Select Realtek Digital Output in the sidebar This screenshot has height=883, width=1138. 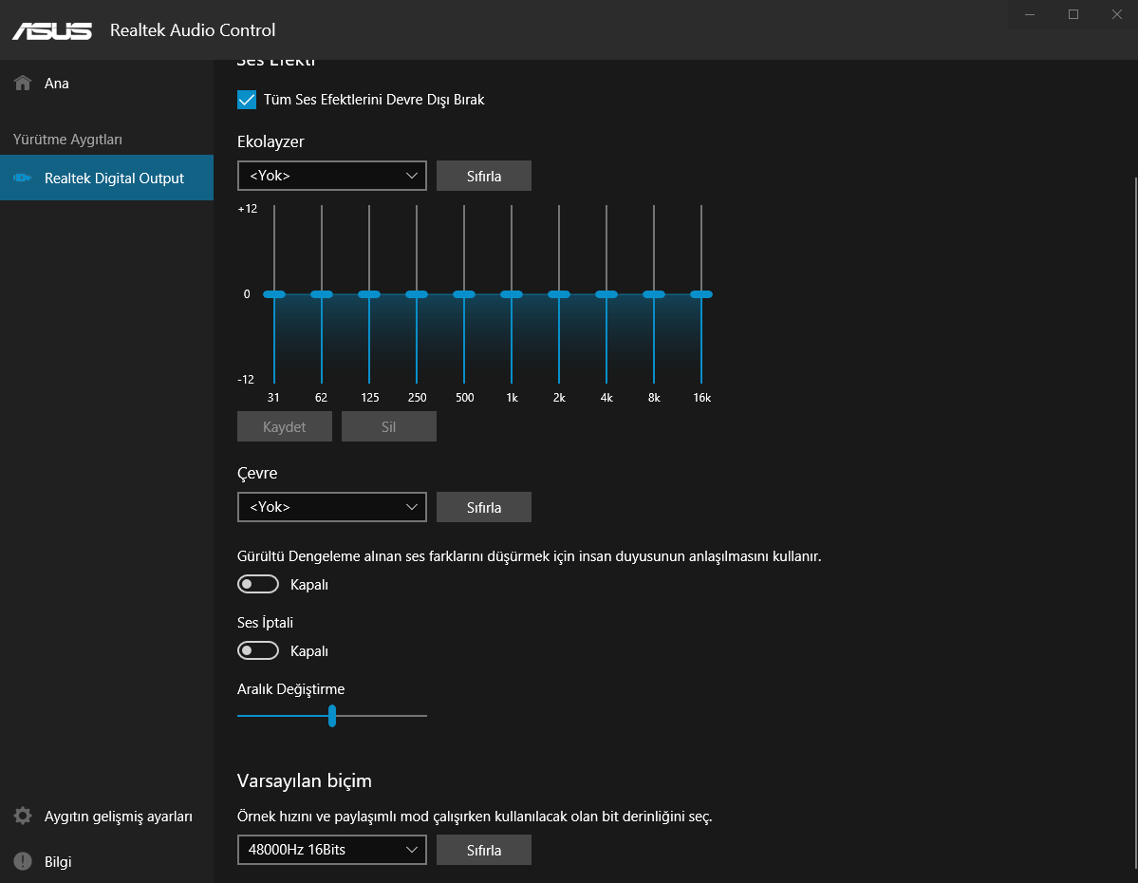coord(106,178)
